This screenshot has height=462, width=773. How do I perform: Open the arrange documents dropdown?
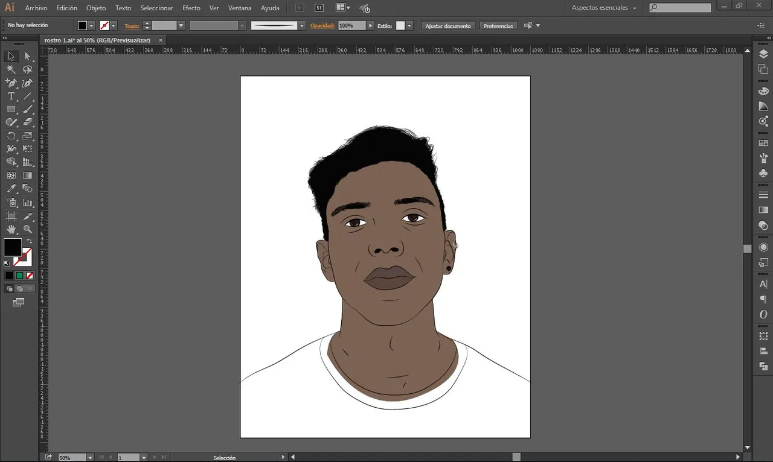click(x=343, y=8)
